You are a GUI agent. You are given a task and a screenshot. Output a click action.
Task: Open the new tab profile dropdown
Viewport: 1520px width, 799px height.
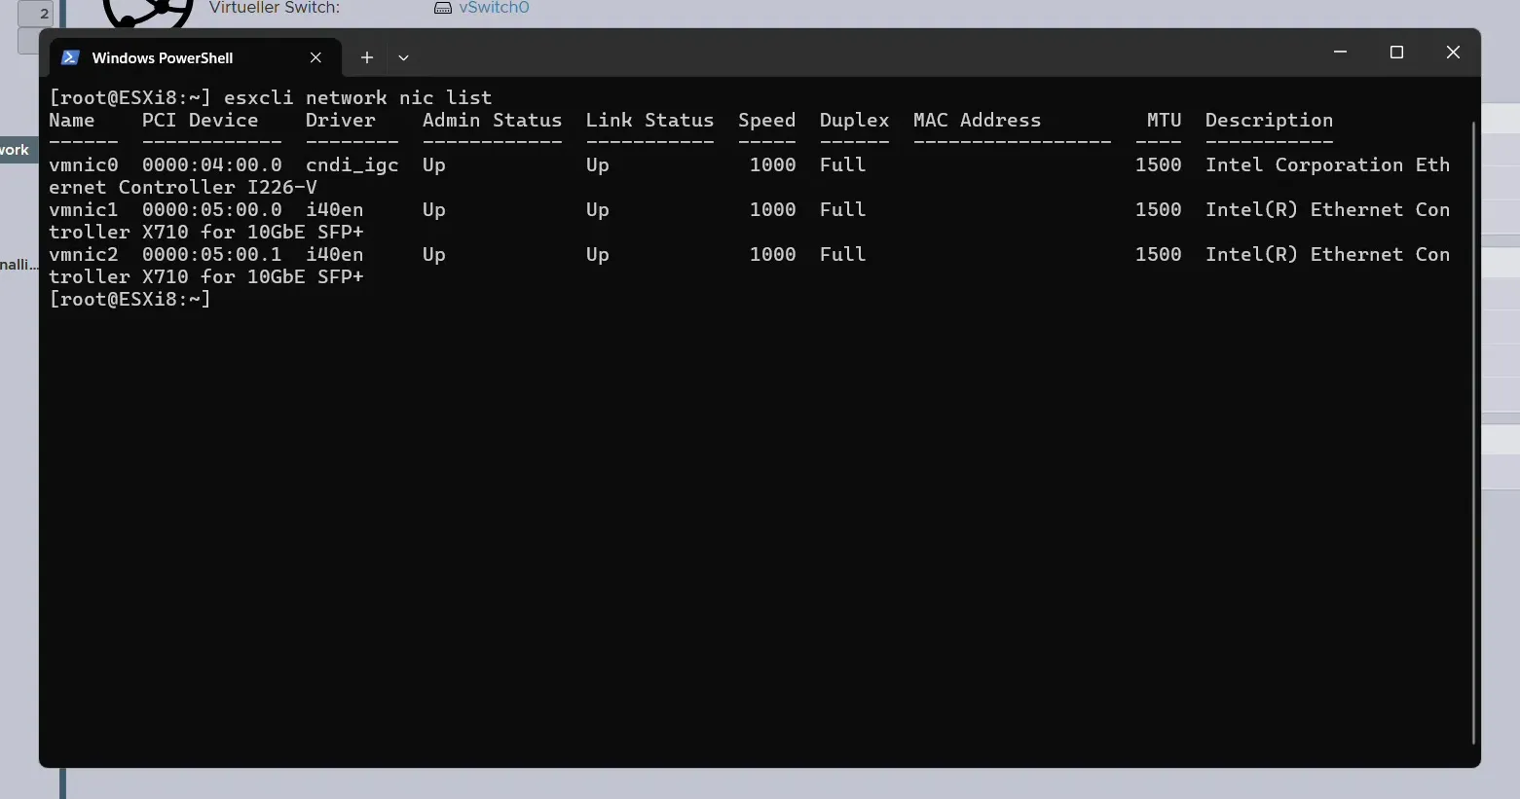[x=403, y=58]
